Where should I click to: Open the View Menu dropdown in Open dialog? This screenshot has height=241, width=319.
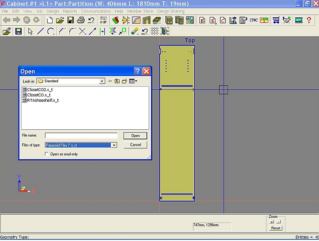click(x=133, y=81)
